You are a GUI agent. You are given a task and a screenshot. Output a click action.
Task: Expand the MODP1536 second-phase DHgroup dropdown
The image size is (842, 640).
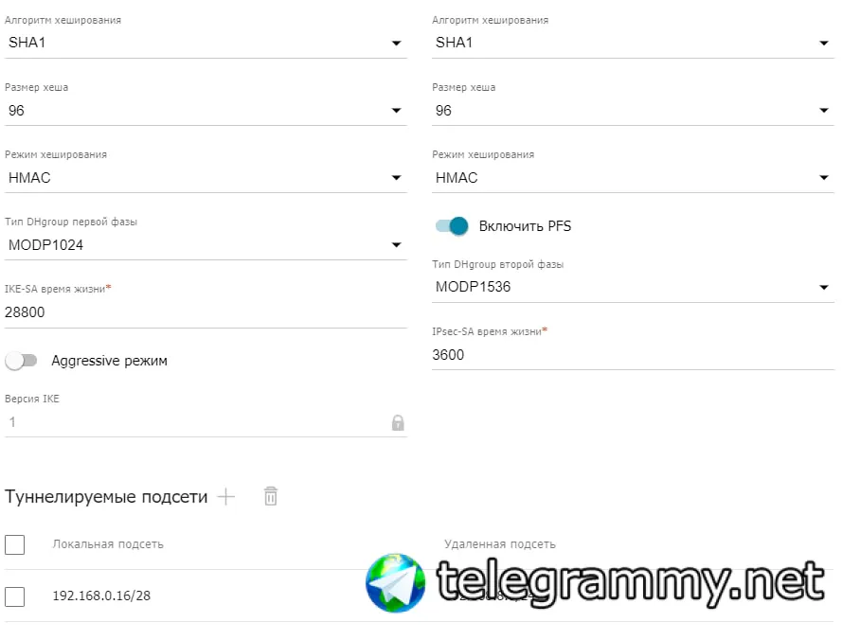(x=633, y=287)
